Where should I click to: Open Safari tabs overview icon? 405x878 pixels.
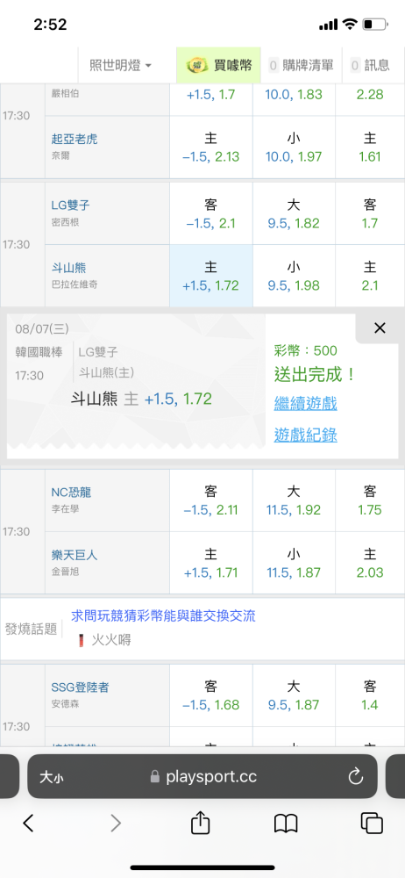(x=372, y=823)
